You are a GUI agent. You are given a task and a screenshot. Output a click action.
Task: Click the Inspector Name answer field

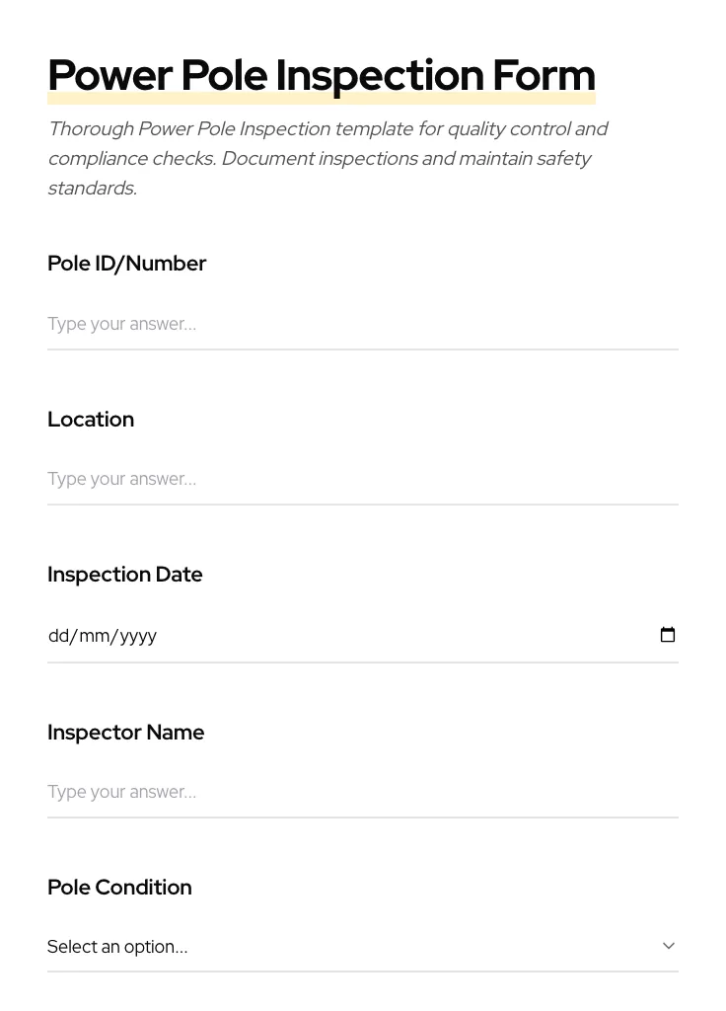[362, 792]
